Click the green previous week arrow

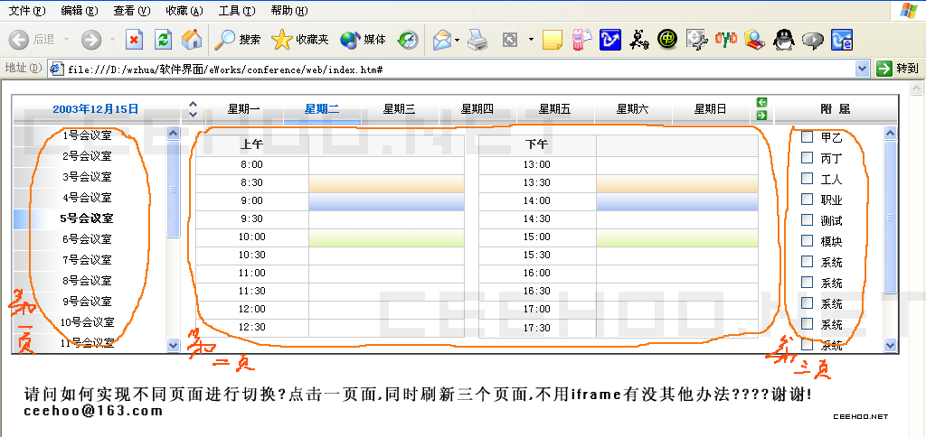click(761, 103)
